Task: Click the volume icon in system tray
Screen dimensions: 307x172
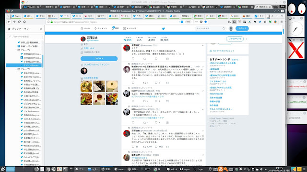Action: point(261,169)
